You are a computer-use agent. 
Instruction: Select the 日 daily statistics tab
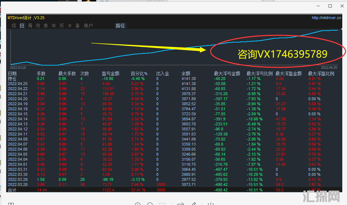tap(22, 26)
